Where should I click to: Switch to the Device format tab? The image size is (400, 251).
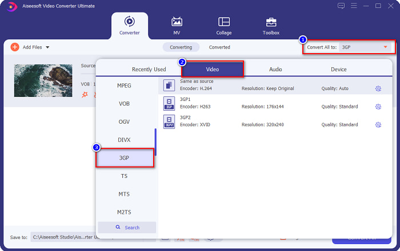[x=338, y=69]
